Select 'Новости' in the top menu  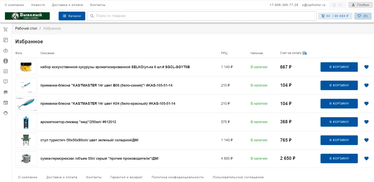point(38,5)
